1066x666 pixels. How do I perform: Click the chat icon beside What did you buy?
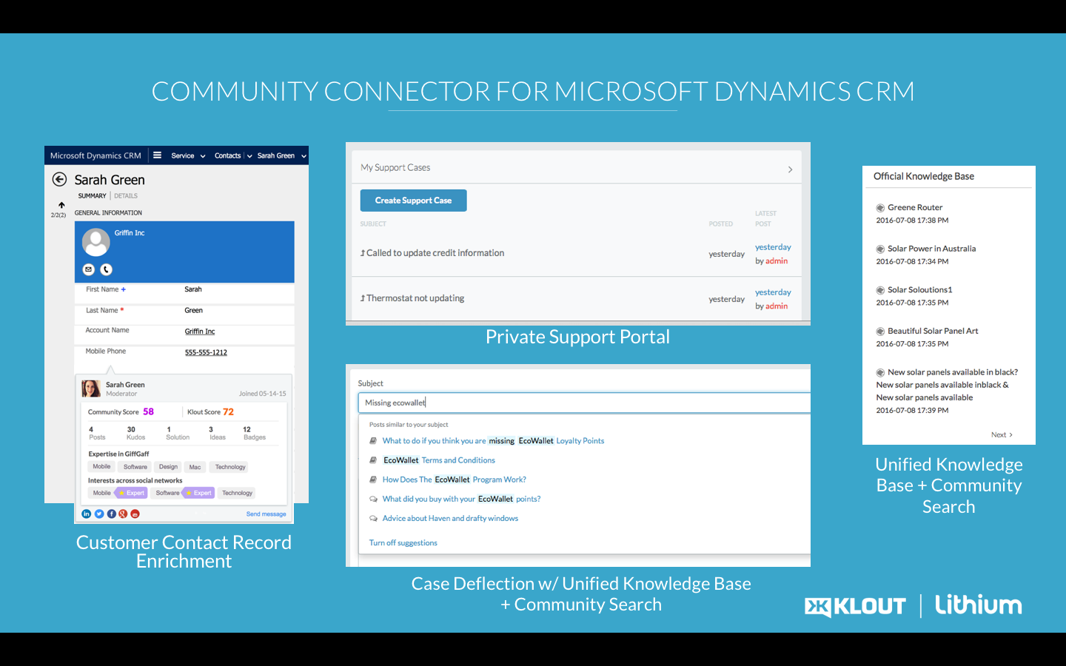pyautogui.click(x=373, y=499)
